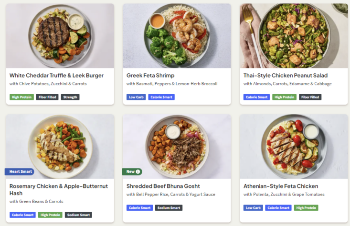
Task: Select the Rosemary Chicken & Apple-Butternut Hash image
Action: coord(60,147)
